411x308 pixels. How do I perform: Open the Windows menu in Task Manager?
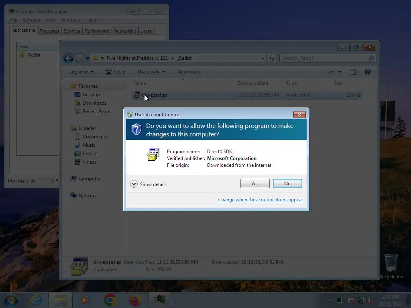pos(71,20)
